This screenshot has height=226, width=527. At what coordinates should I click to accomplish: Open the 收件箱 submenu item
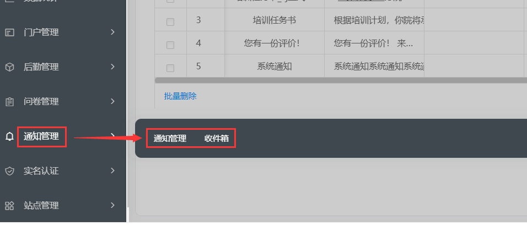coord(217,139)
